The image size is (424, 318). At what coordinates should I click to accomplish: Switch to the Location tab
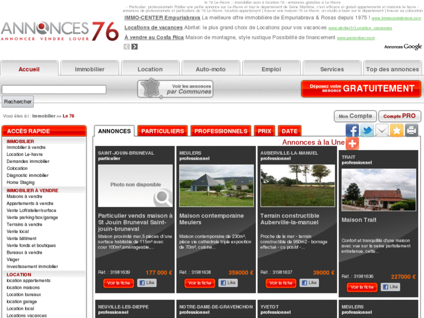[x=150, y=69]
